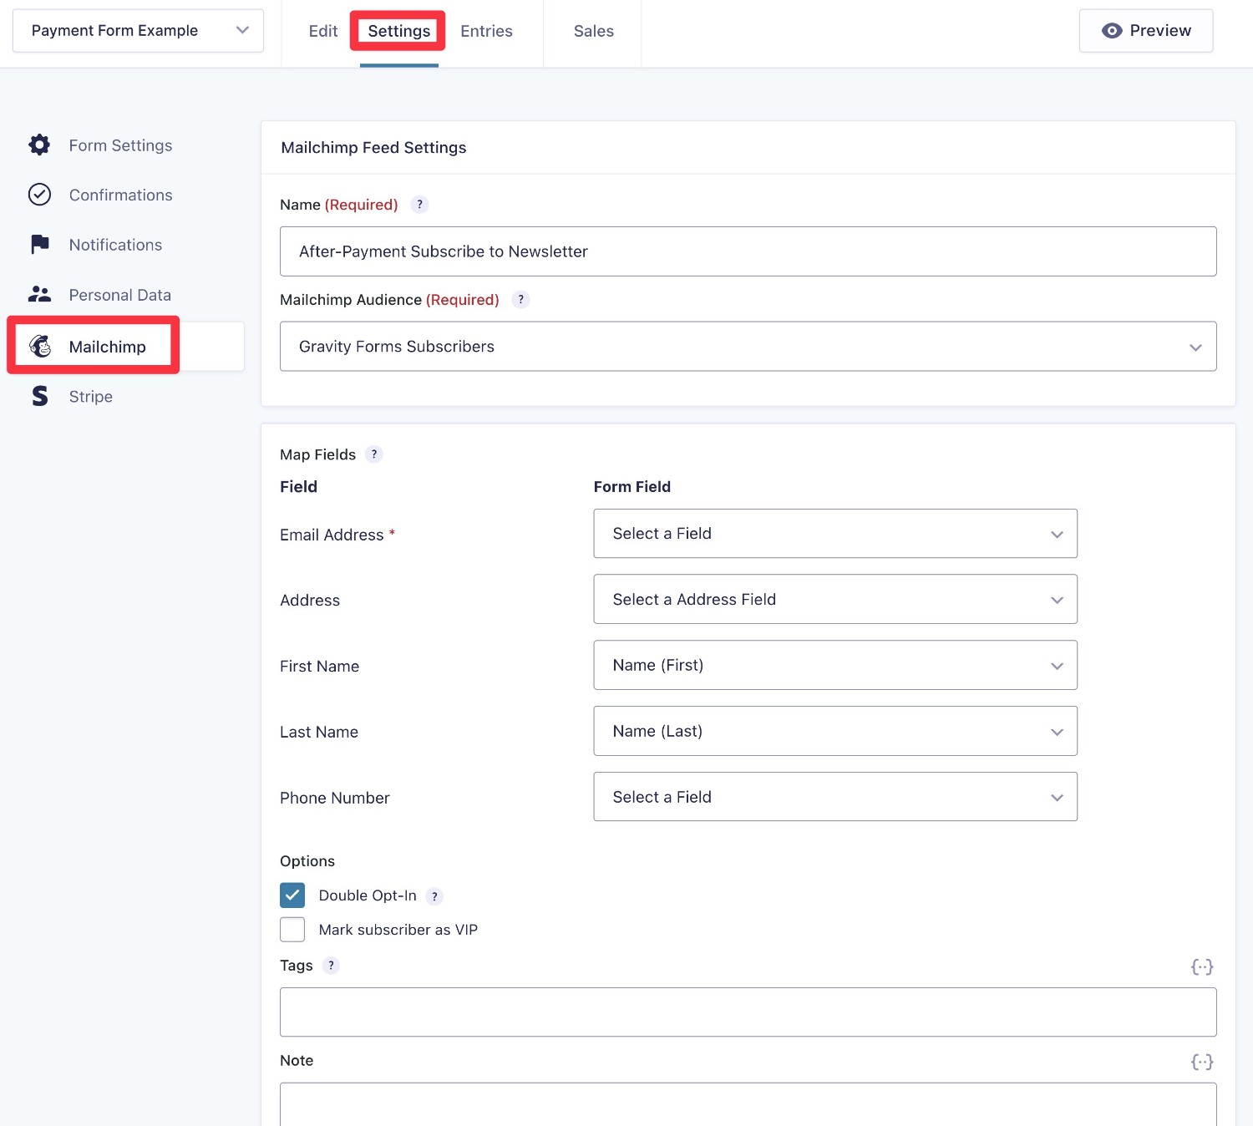Open the Phone Number field dropdown

pyautogui.click(x=834, y=797)
